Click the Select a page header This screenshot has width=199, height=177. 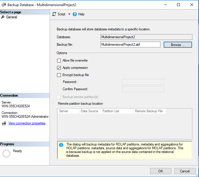pos(25,12)
